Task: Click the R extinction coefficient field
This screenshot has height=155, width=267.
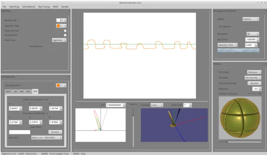Action: [x=14, y=122]
